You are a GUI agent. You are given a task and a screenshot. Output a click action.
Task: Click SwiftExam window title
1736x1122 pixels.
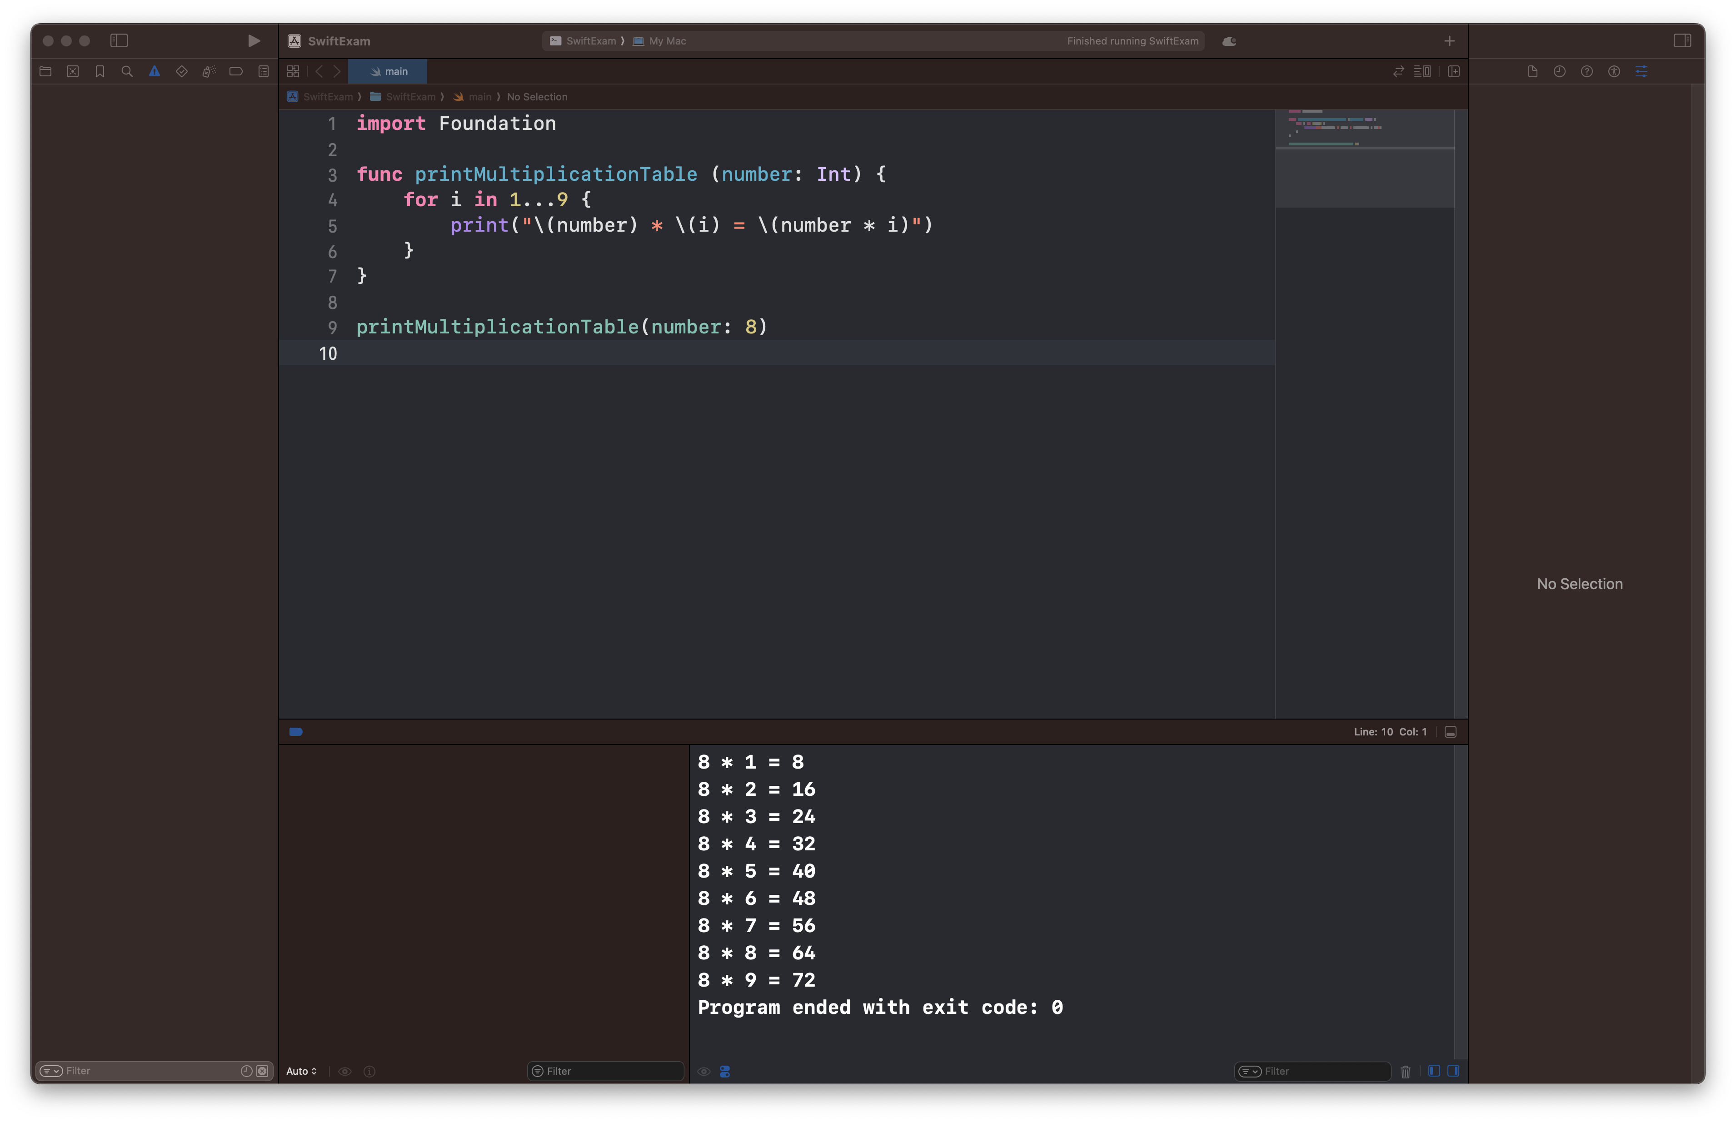coord(339,41)
